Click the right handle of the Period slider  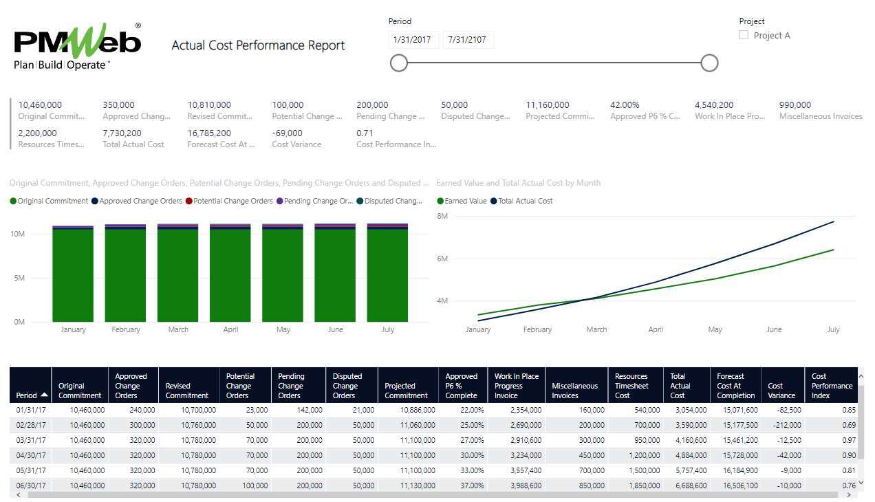709,63
